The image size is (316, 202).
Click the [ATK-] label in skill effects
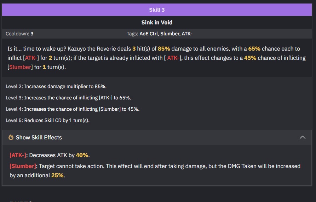click(18, 155)
